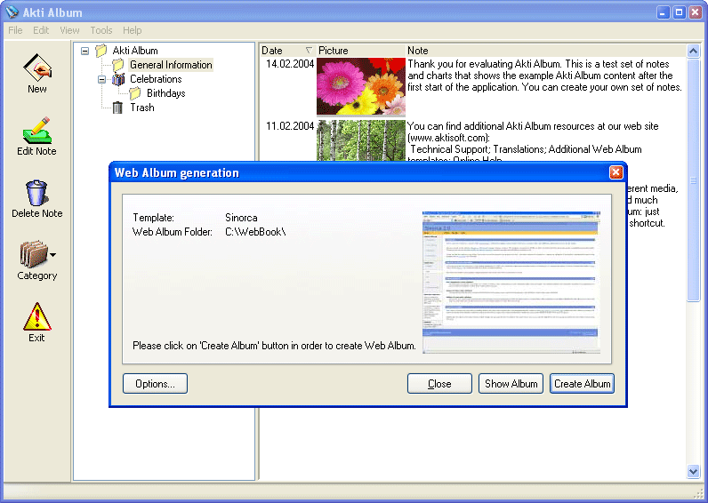
Task: Select the Celebrations category label
Action: 156,79
